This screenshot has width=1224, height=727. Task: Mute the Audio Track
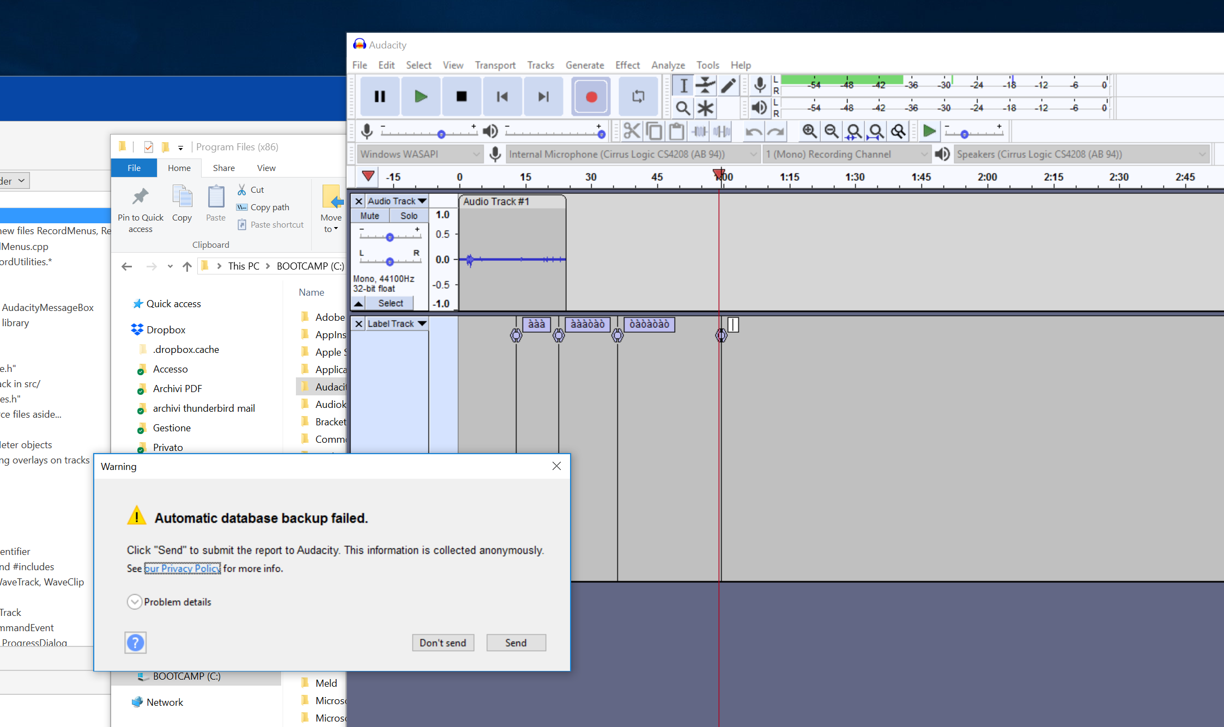click(x=369, y=216)
